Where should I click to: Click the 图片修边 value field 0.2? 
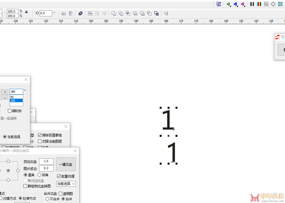46,168
